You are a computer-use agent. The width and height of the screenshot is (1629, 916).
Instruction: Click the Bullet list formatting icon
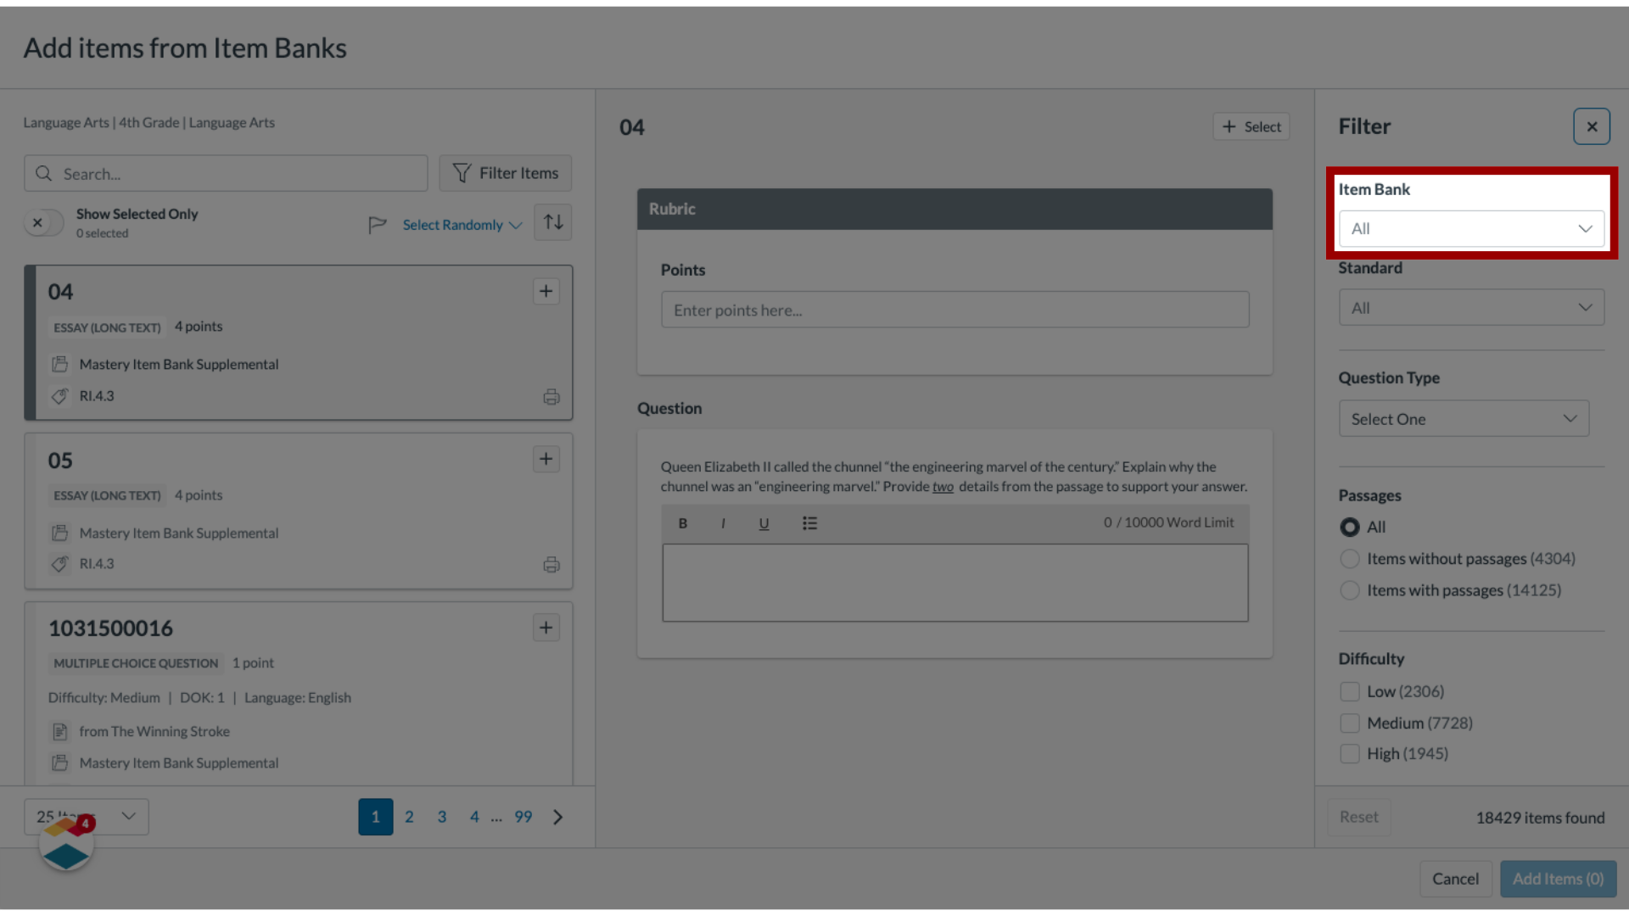809,522
